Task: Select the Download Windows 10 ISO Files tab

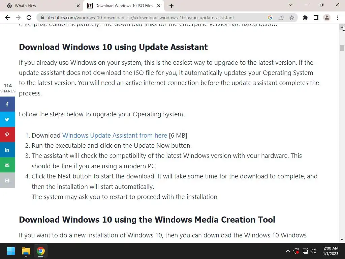Action: pos(124,6)
